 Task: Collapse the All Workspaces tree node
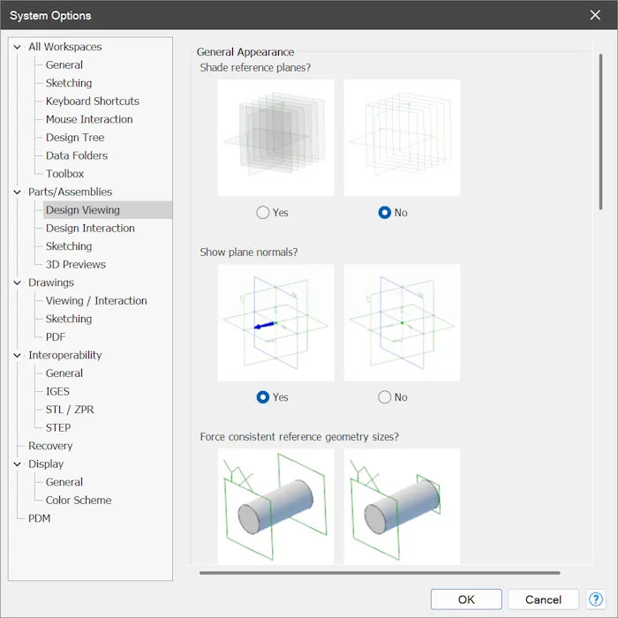[17, 47]
